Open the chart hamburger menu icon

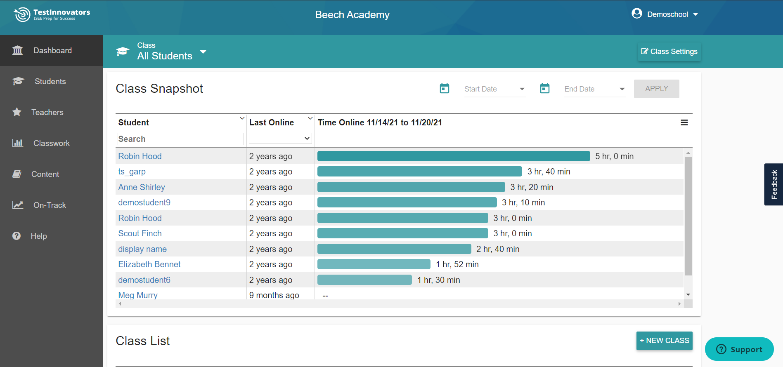click(x=684, y=122)
